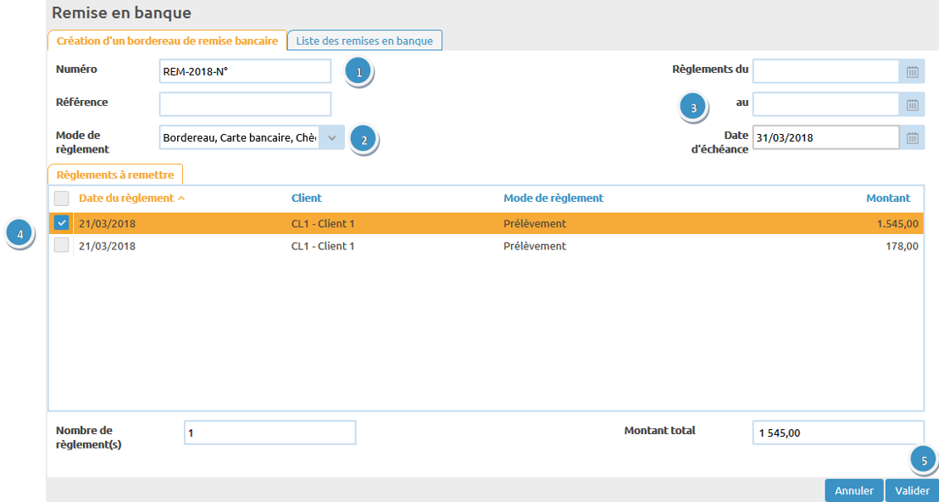Click the numbered marker 2 badge
939x502 pixels.
(x=364, y=140)
